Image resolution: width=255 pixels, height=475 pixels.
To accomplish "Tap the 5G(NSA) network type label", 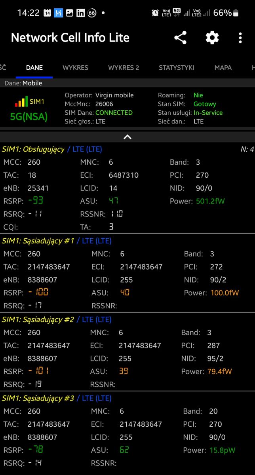I will point(29,117).
